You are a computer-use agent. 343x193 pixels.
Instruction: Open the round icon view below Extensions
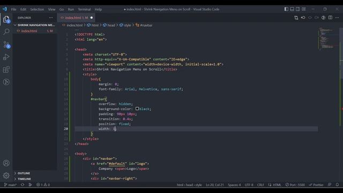coord(6,82)
